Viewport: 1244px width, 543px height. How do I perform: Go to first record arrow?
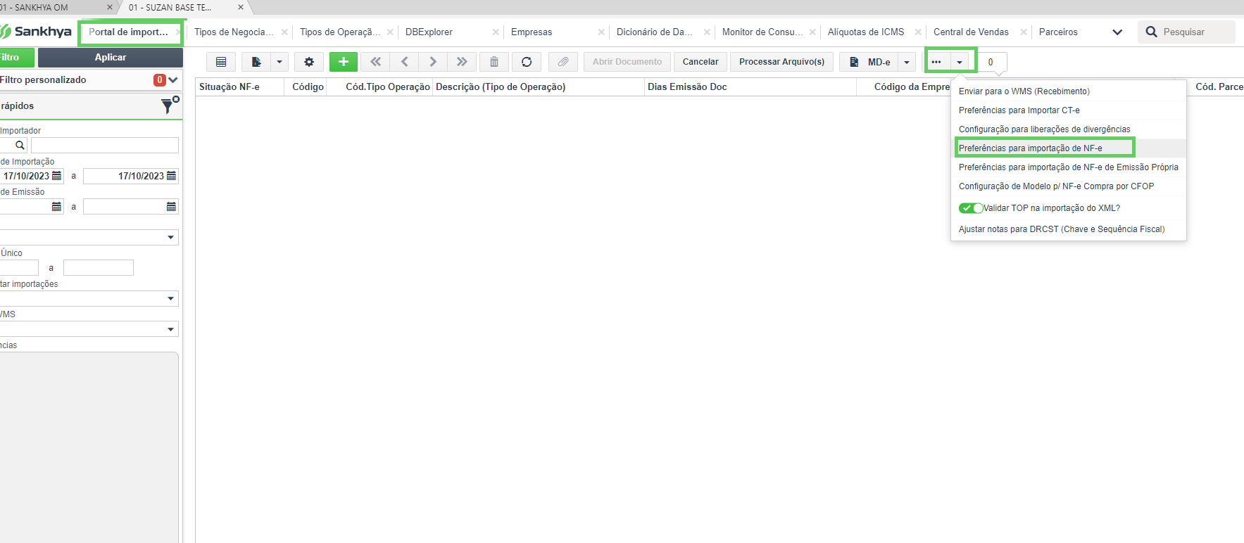pos(376,62)
